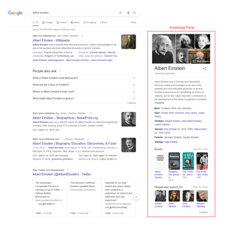This screenshot has width=228, height=231.
Task: Click Feedback below People also ask
Action: (132, 103)
